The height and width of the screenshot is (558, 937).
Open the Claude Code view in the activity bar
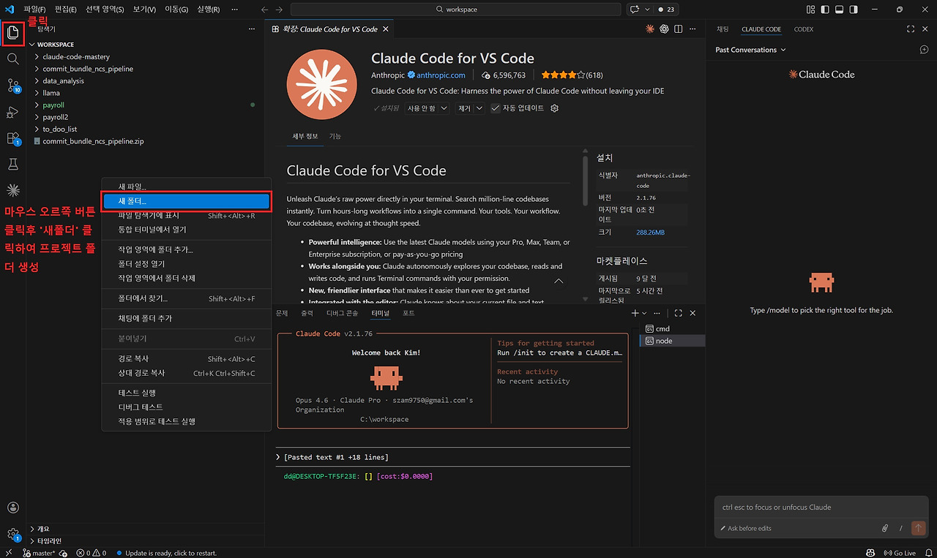[x=12, y=191]
